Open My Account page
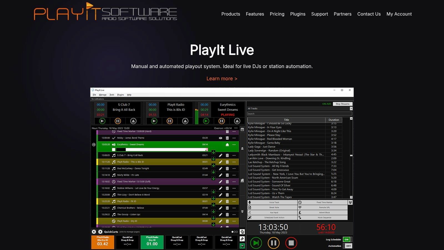Screen dimensions: 444x250 click(399, 14)
